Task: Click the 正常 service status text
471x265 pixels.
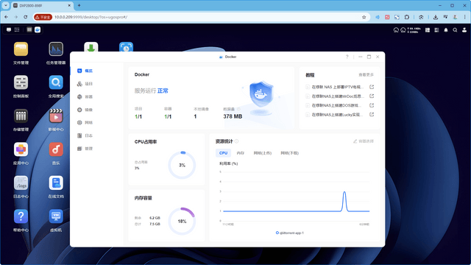Action: [x=163, y=91]
